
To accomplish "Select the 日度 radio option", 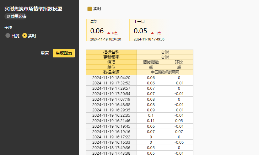I will [x=8, y=36].
